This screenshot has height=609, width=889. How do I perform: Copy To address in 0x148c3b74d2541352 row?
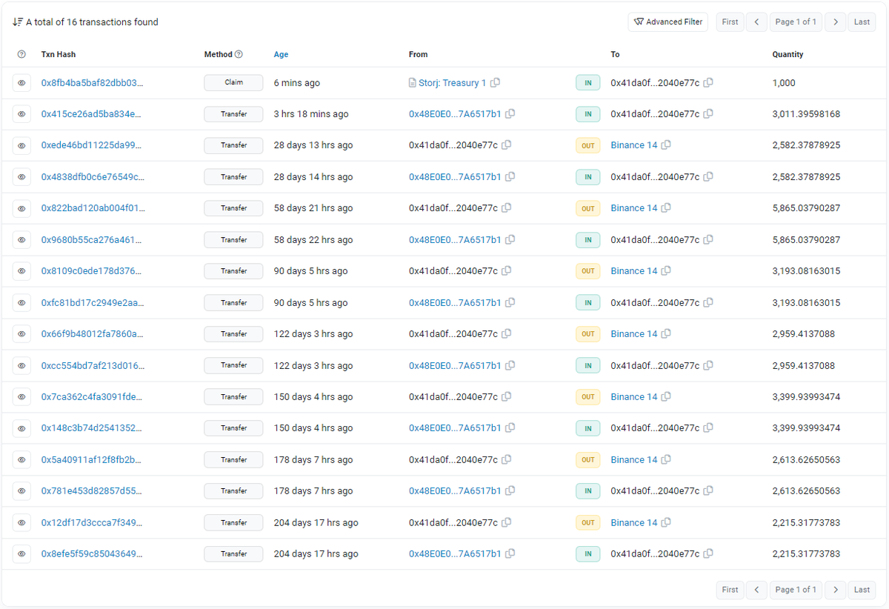pyautogui.click(x=708, y=428)
